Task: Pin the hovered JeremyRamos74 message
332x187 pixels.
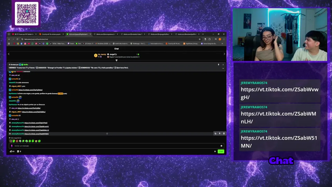Action: click(x=220, y=133)
